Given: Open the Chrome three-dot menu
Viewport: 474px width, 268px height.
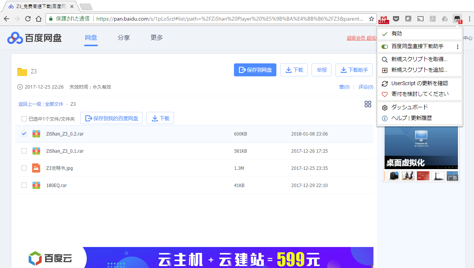Looking at the screenshot, I should 469,19.
